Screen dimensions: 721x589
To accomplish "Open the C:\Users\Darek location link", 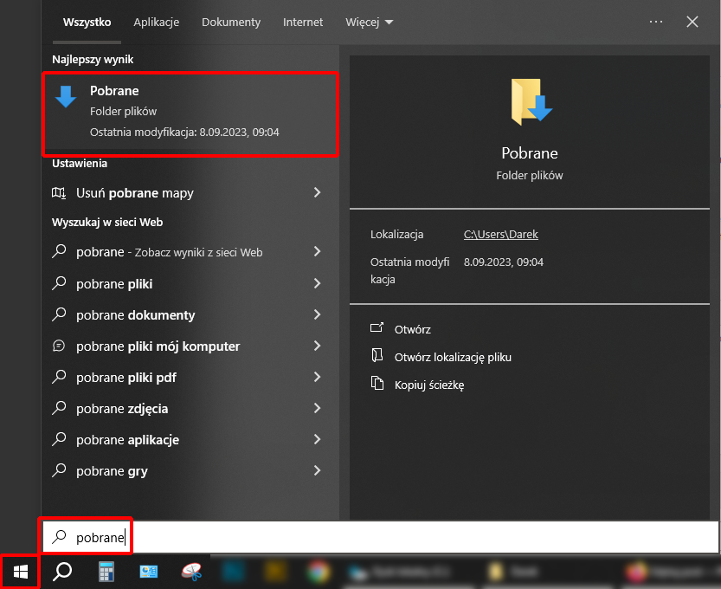I will tap(500, 234).
